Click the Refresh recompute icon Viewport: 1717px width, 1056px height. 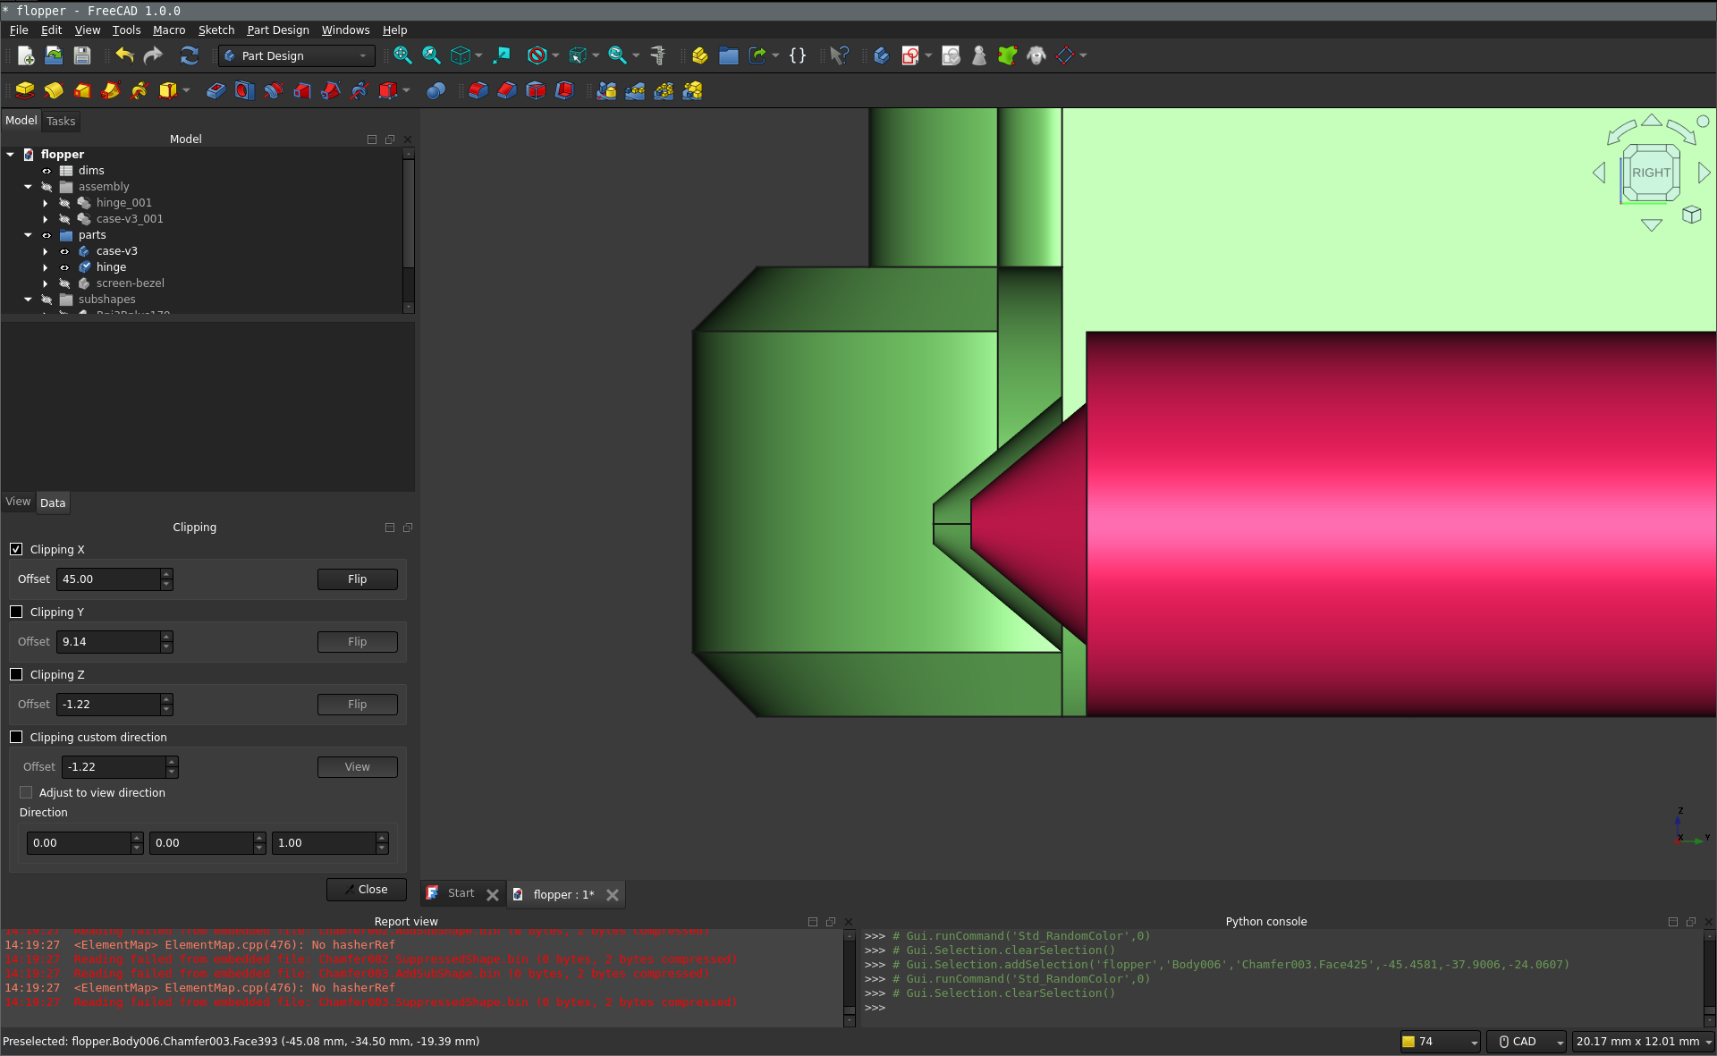click(x=190, y=55)
